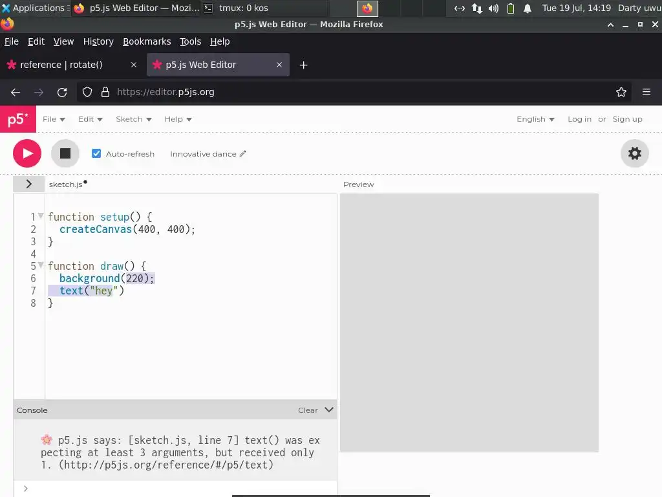Open network connection up-down arrows icon
Image resolution: width=662 pixels, height=497 pixels.
[x=477, y=8]
